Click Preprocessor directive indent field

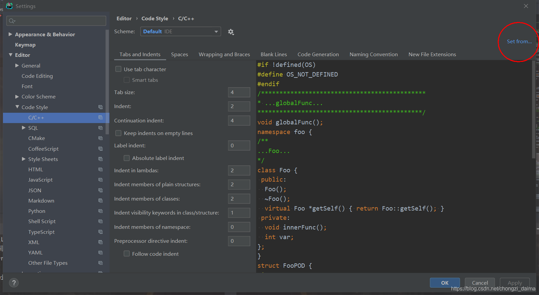pos(239,241)
